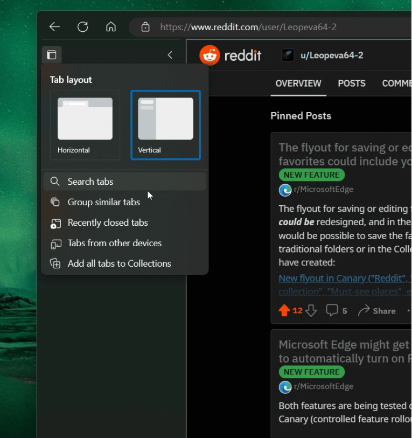
Task: Open the flyout for saving post title
Action: [x=345, y=155]
